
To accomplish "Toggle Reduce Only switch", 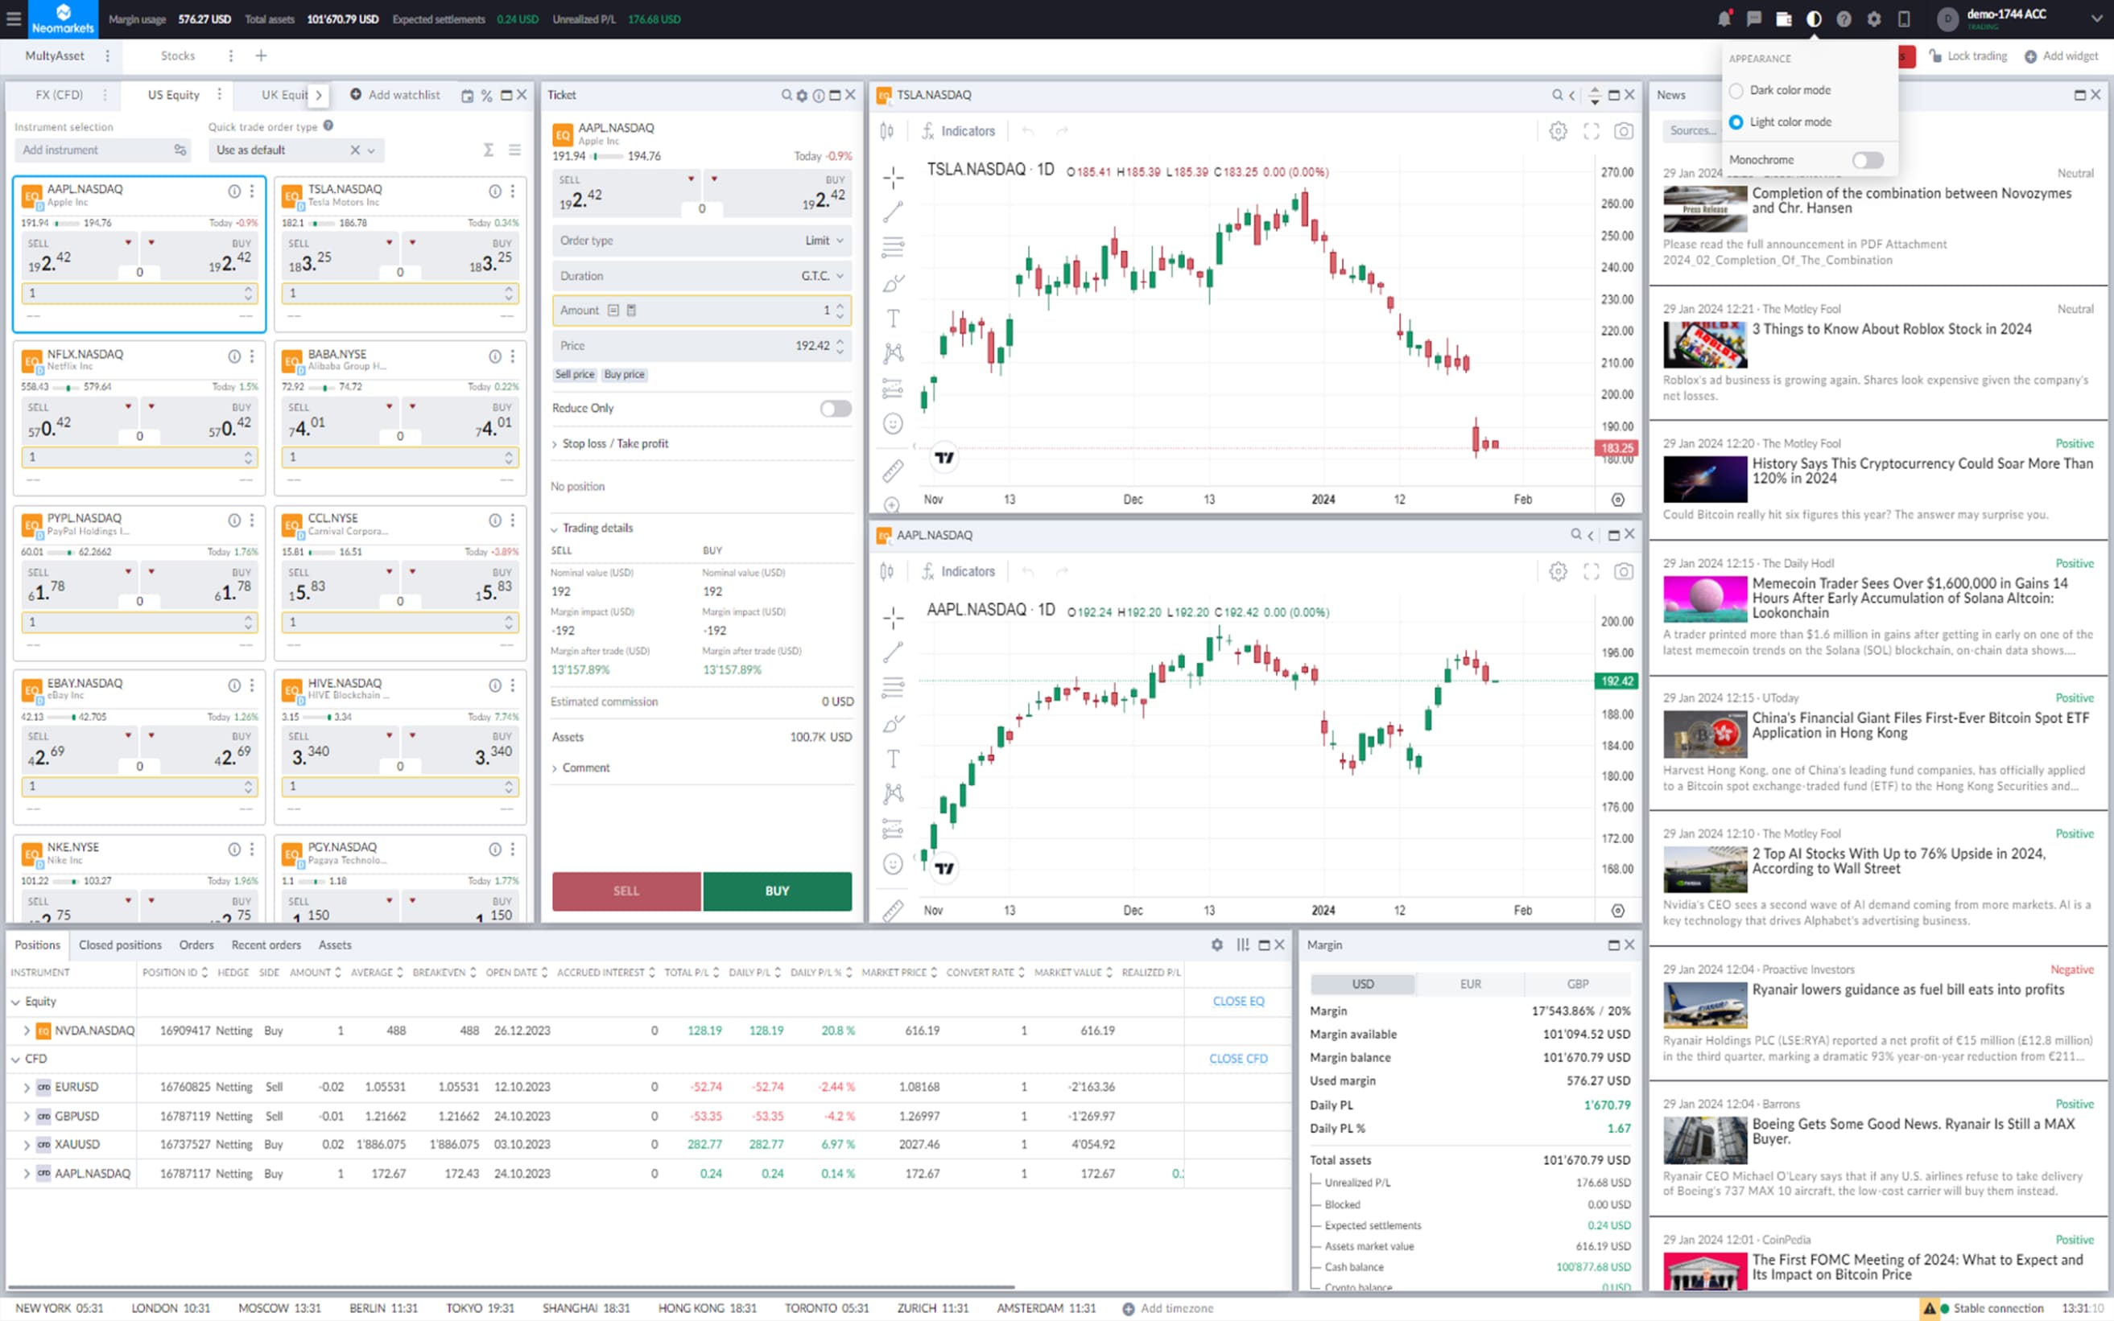I will pos(835,408).
